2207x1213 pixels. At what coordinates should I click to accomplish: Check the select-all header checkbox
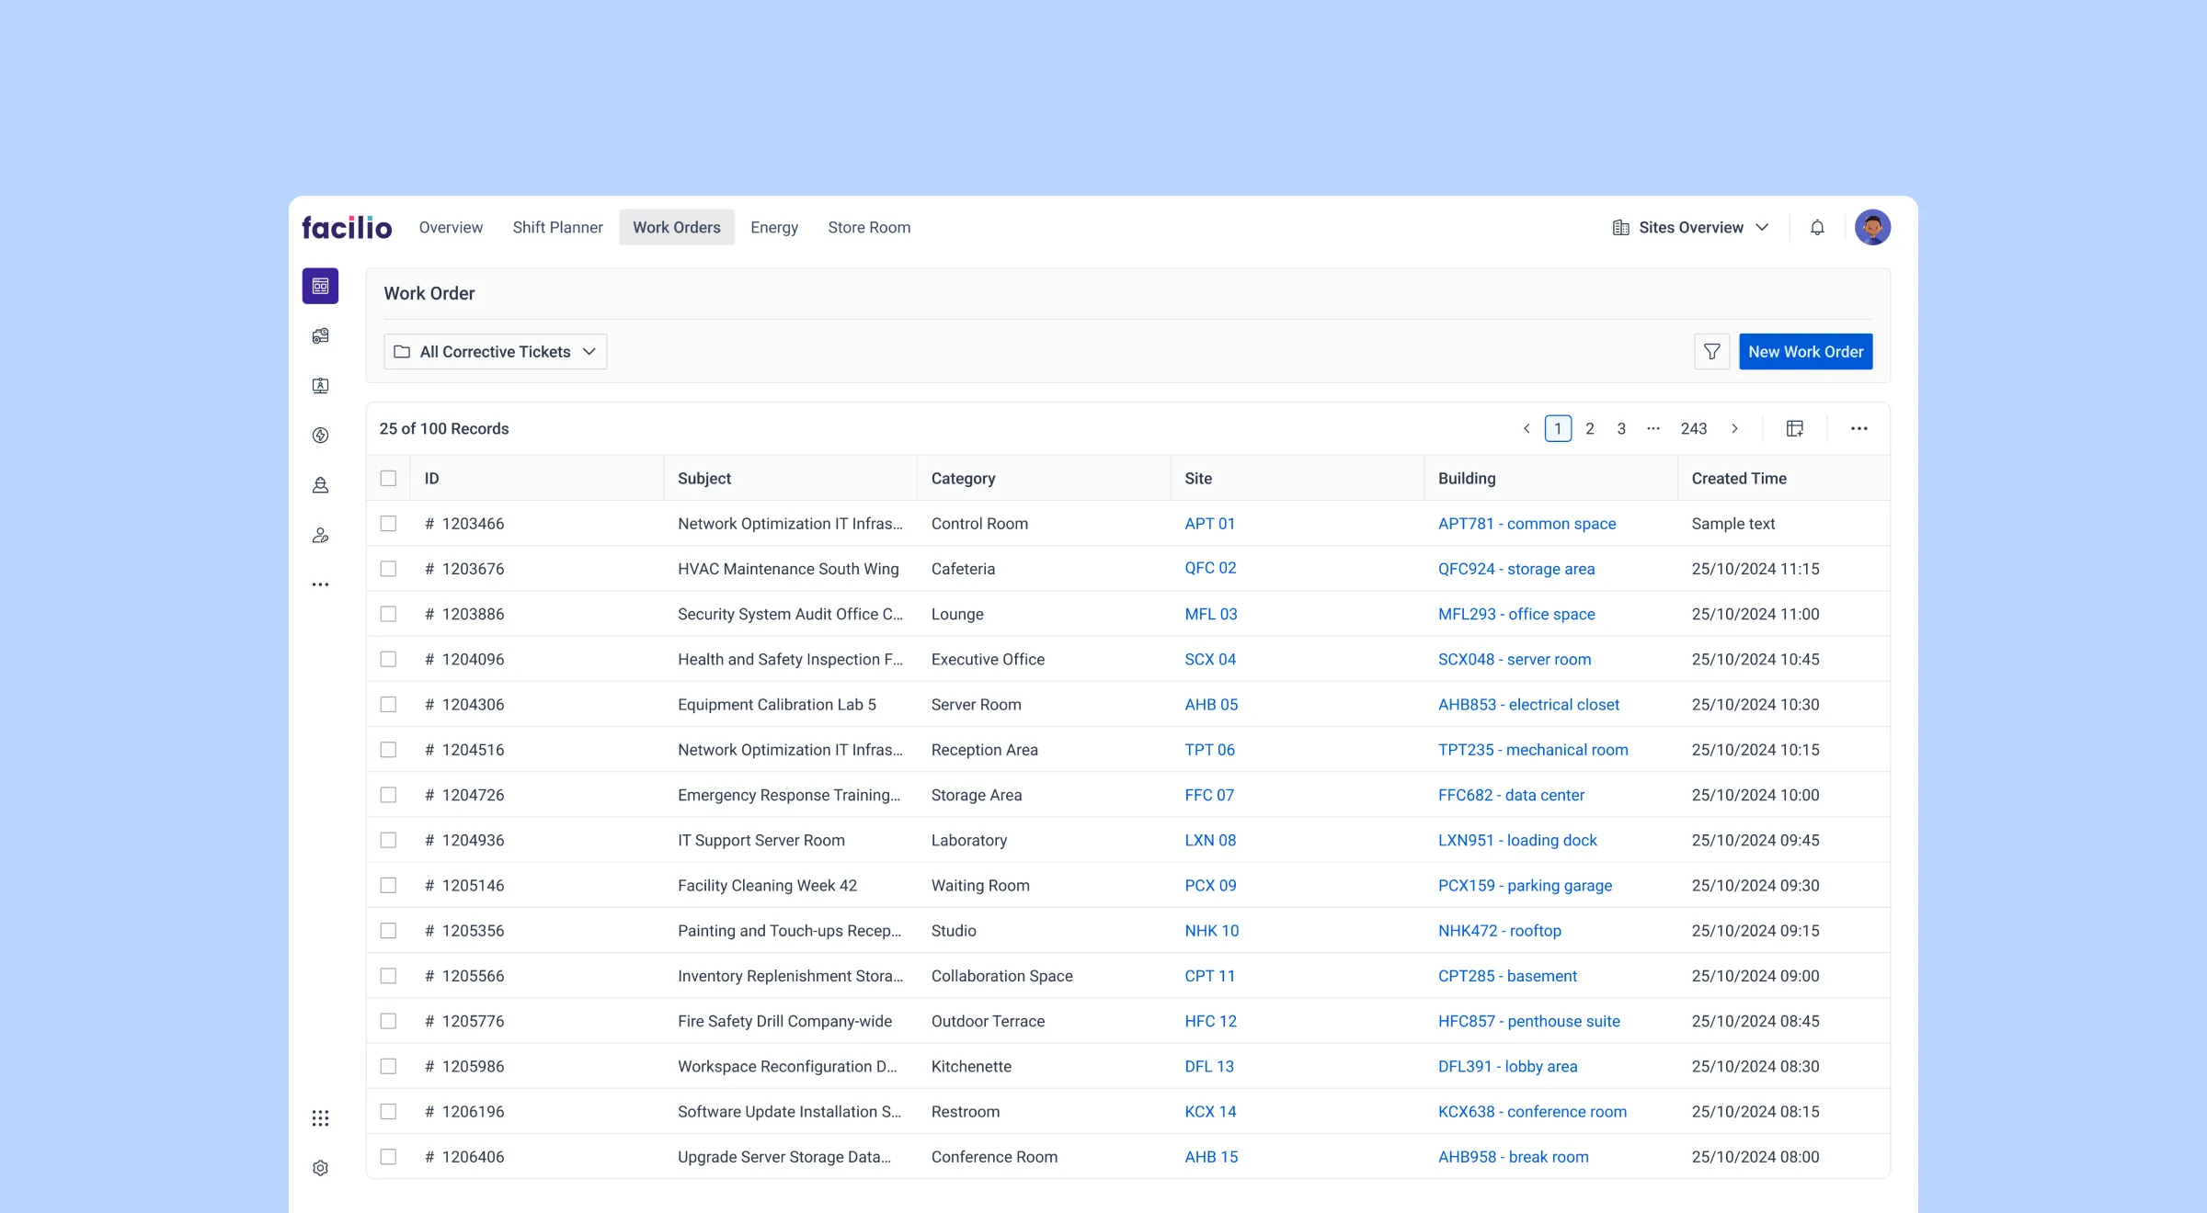click(388, 479)
